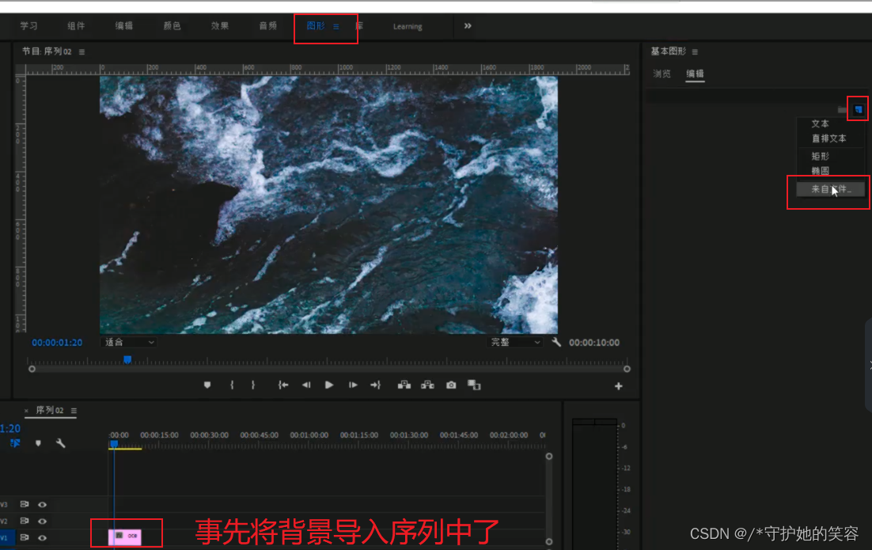
Task: Click the 序列02 timeline tab label
Action: (x=50, y=410)
